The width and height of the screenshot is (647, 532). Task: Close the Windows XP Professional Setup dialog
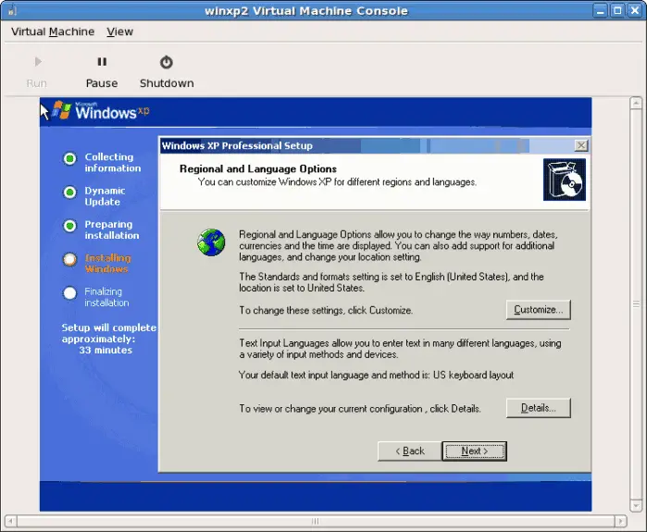click(580, 145)
